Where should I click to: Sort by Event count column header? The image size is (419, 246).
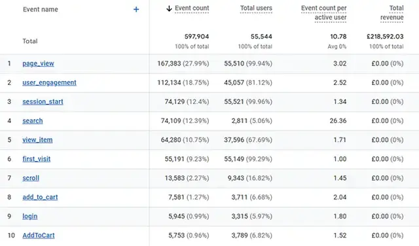click(192, 9)
